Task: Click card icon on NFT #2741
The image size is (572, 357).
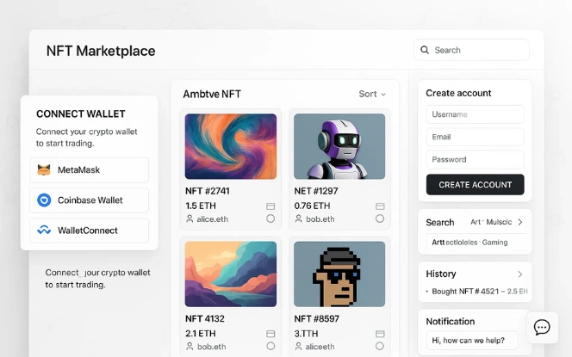Action: (270, 206)
